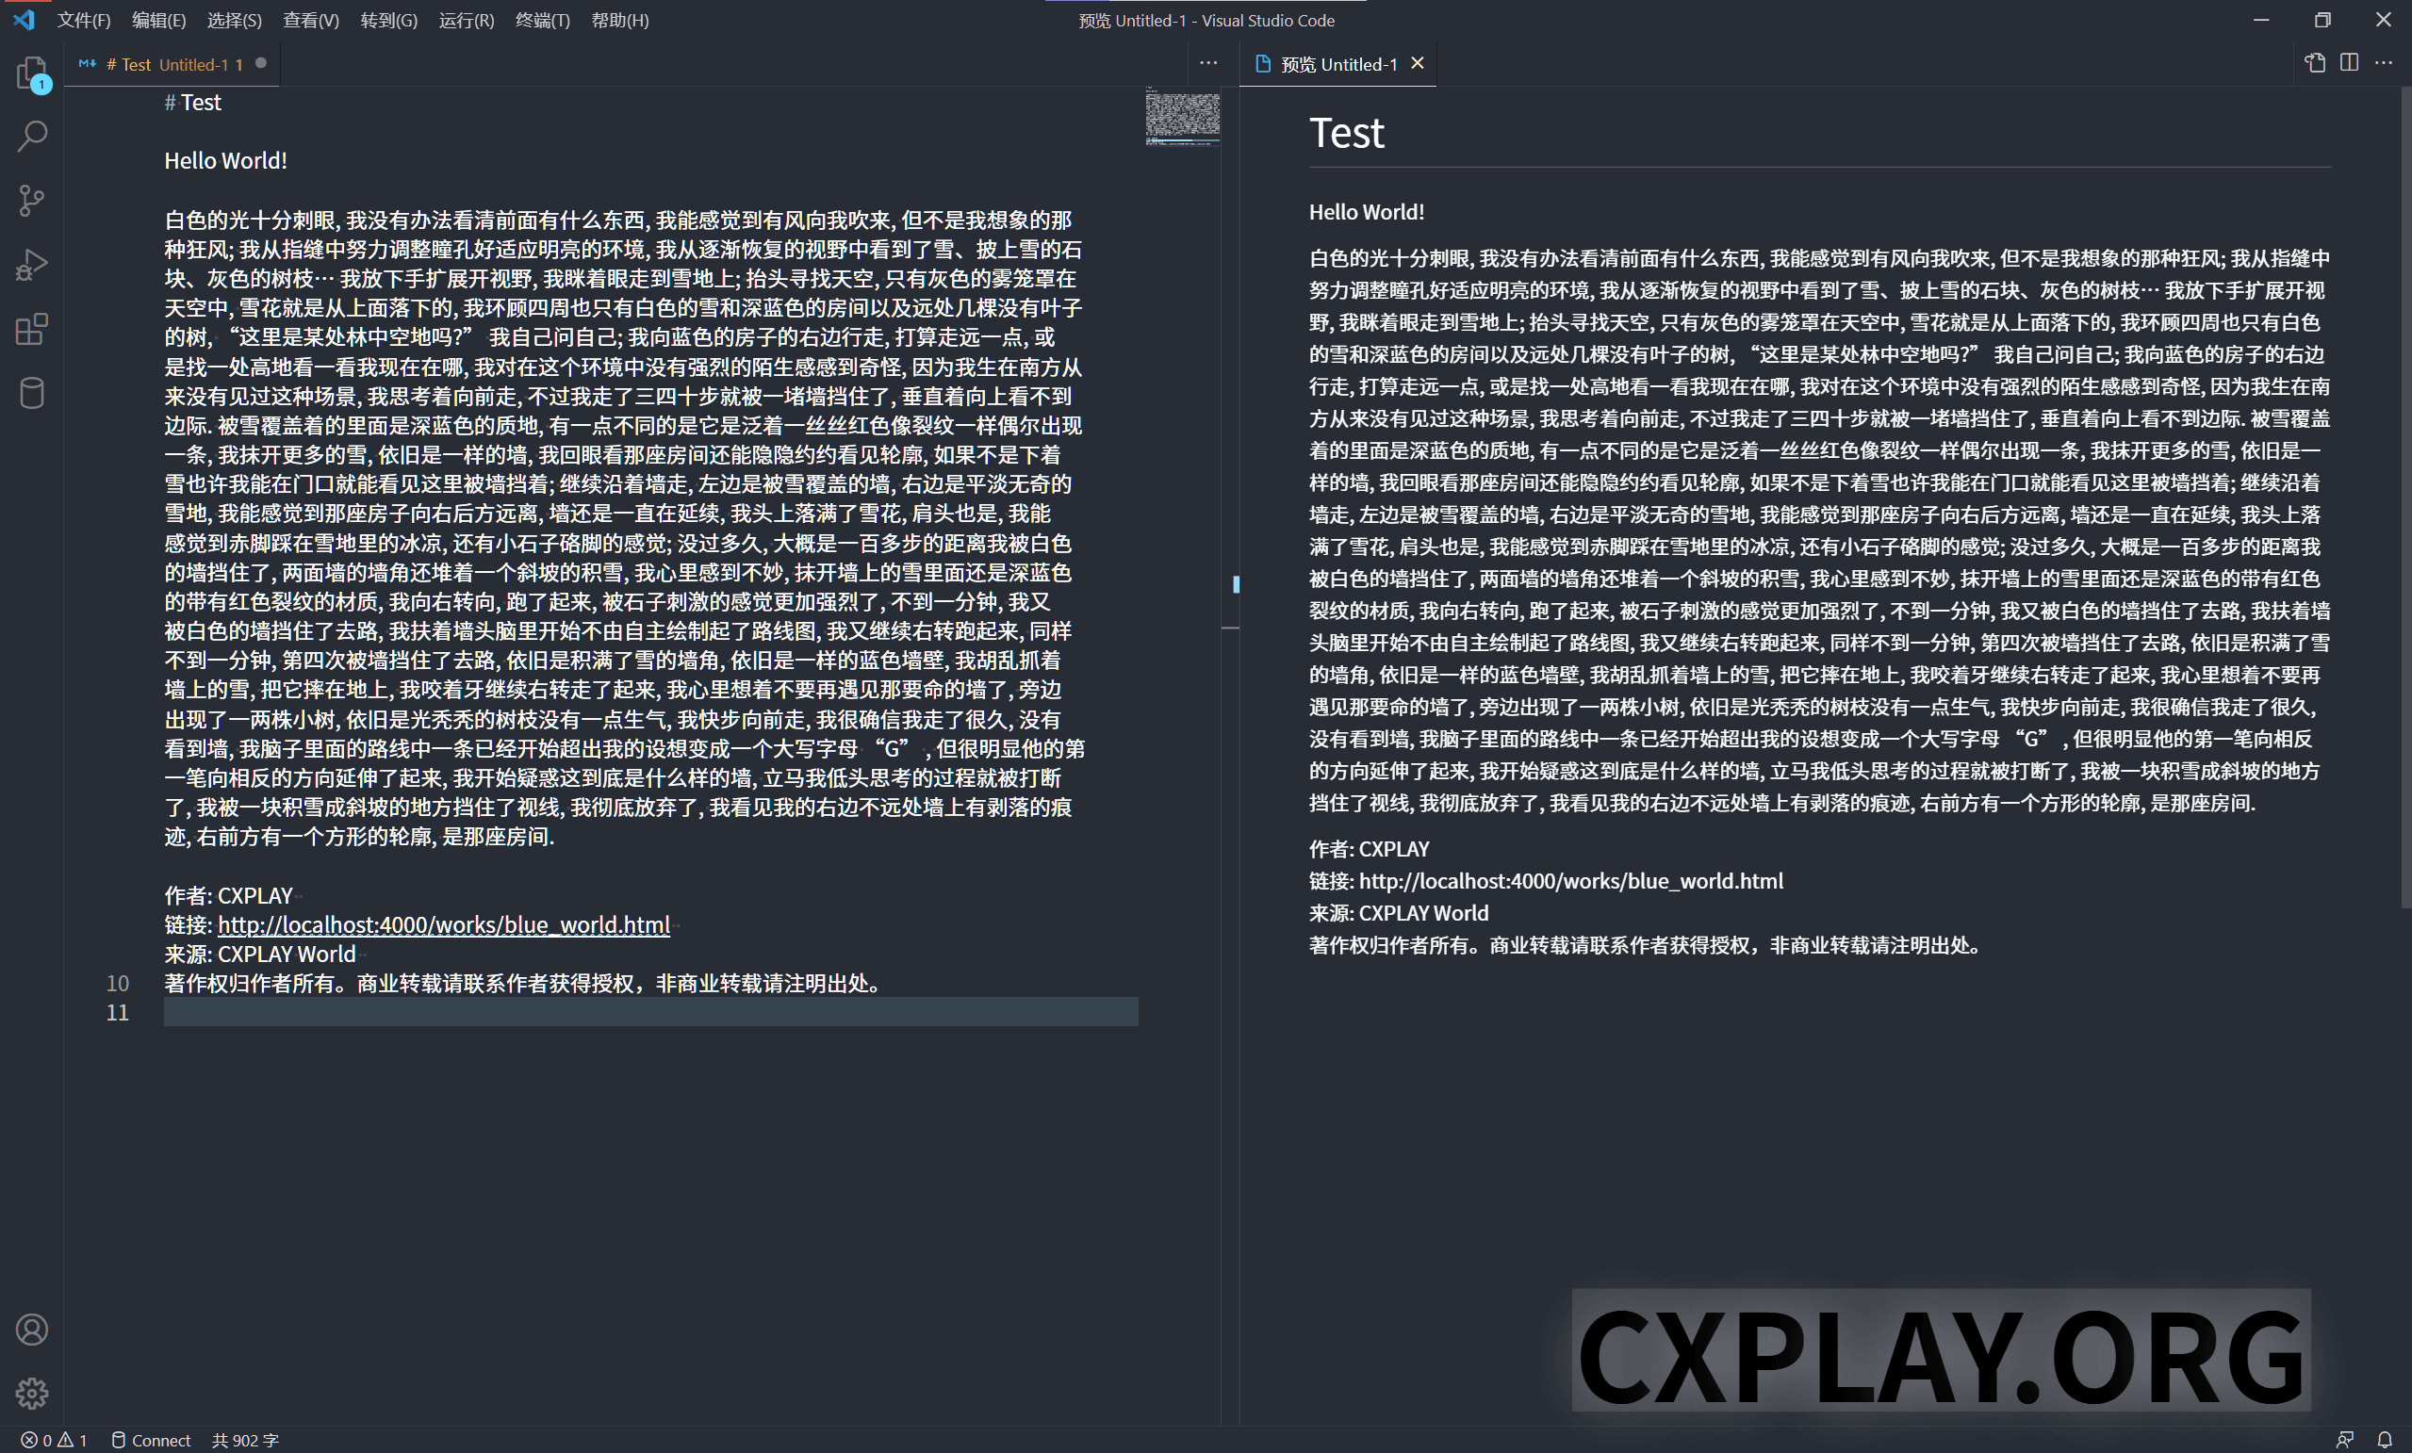Open errors and warnings count in status bar

point(55,1439)
